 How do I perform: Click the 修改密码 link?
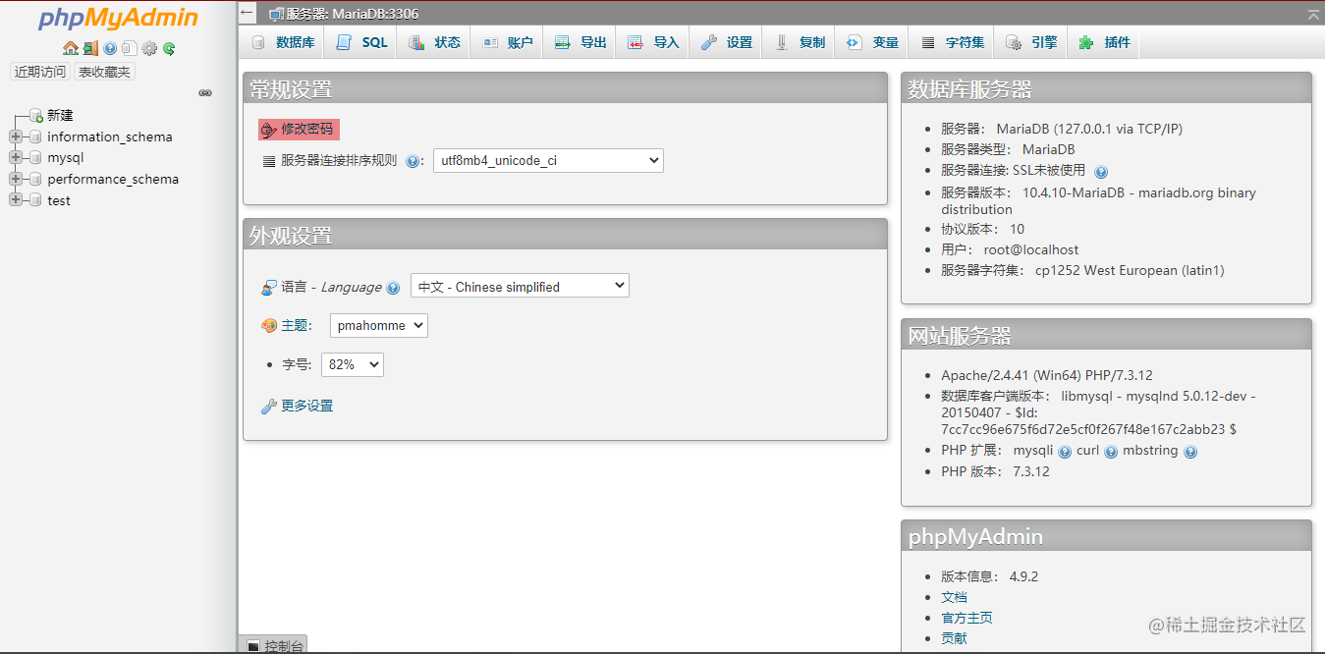pyautogui.click(x=307, y=130)
